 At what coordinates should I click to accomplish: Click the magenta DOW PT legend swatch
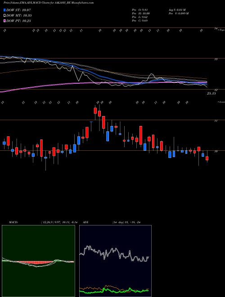(x=4, y=21)
